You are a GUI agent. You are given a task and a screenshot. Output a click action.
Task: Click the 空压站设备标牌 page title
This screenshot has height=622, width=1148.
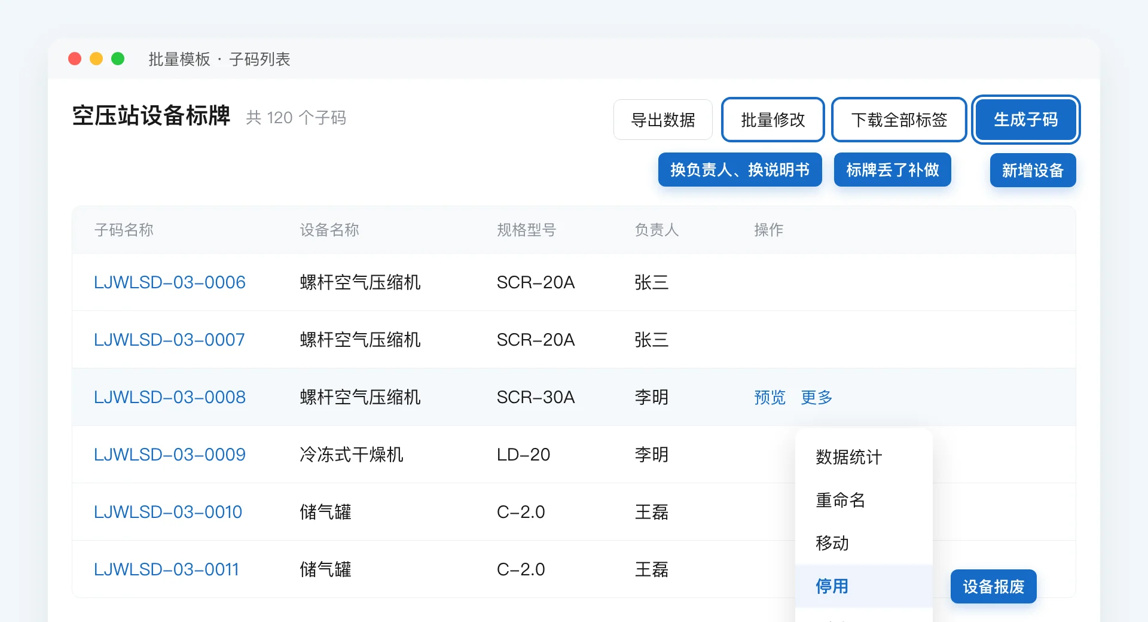pyautogui.click(x=151, y=115)
